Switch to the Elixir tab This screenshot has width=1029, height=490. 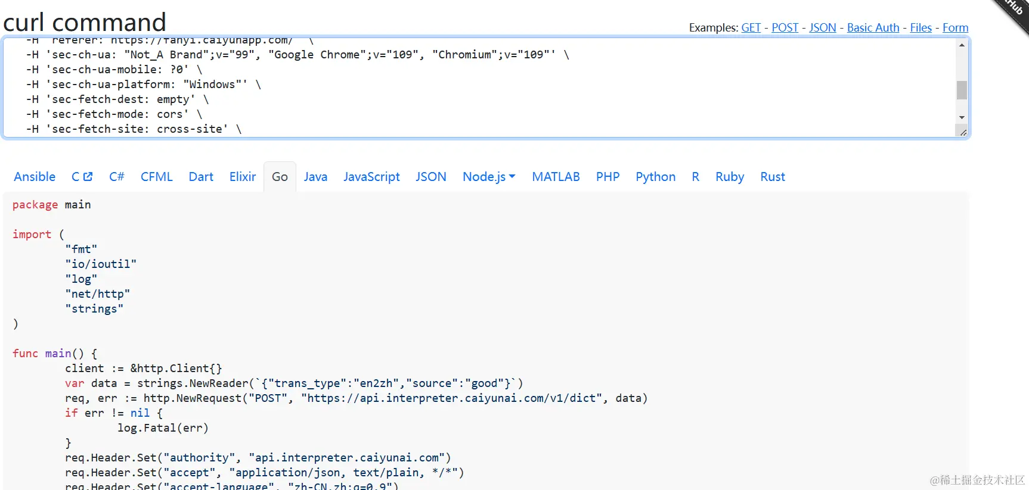click(243, 176)
